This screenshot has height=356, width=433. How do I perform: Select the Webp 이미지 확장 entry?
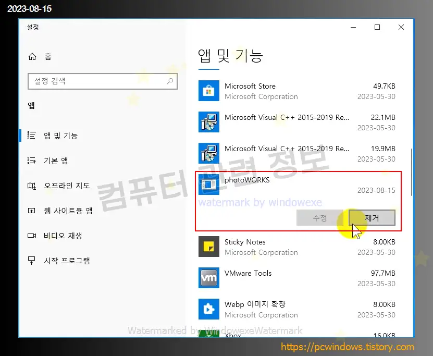click(x=255, y=304)
